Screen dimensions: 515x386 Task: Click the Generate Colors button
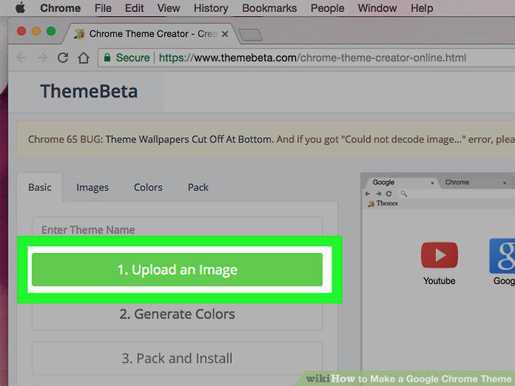(177, 314)
